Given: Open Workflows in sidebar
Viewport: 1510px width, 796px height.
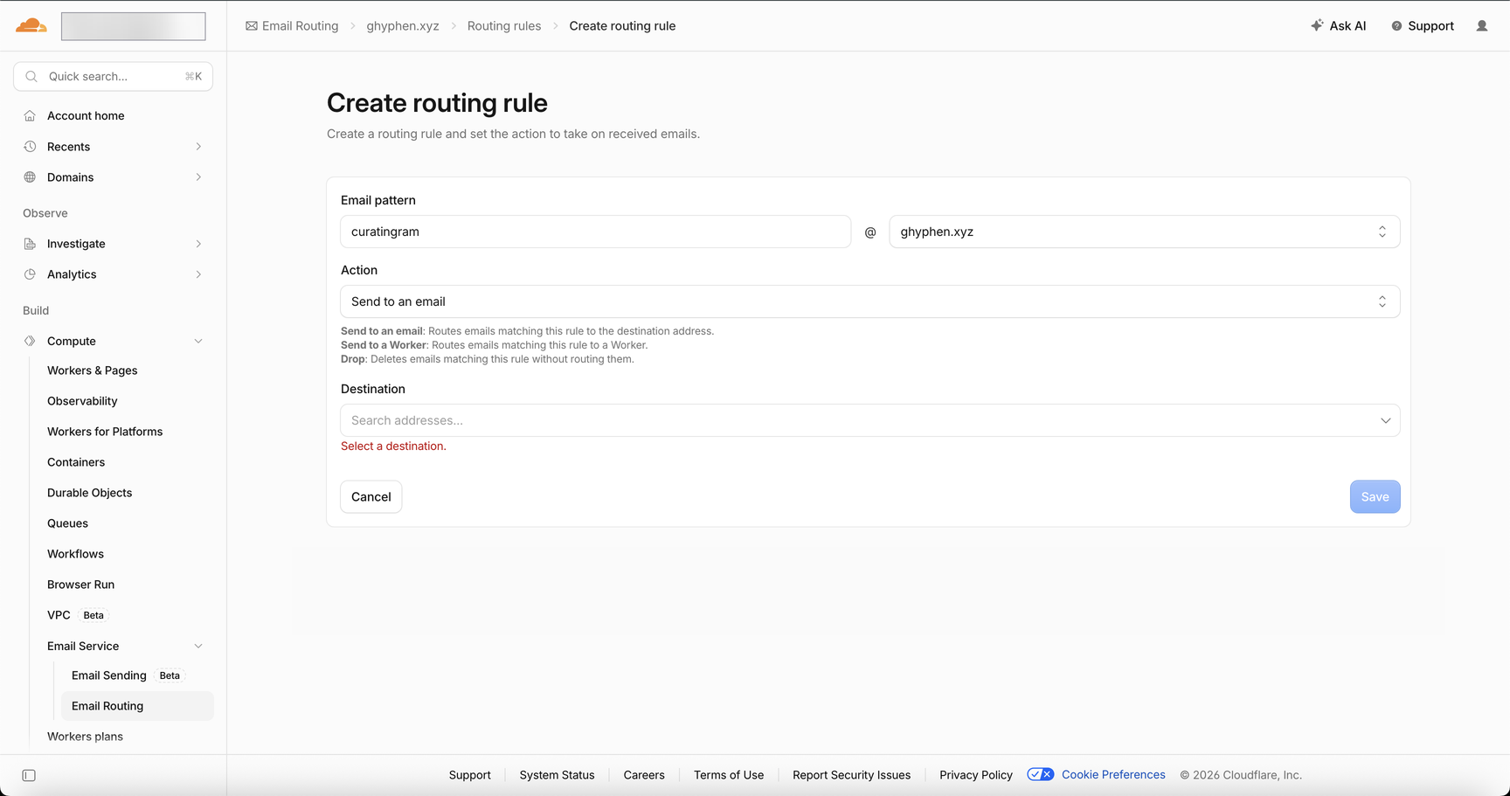Looking at the screenshot, I should click(75, 554).
